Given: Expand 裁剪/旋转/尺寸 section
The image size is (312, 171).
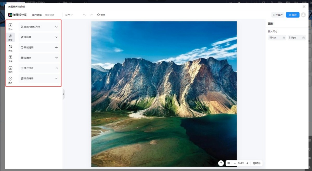Looking at the screenshot, I should coord(39,27).
